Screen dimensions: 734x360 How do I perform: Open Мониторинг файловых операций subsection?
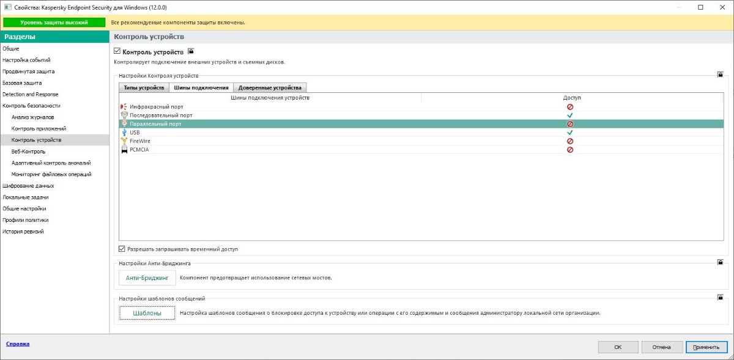point(51,174)
